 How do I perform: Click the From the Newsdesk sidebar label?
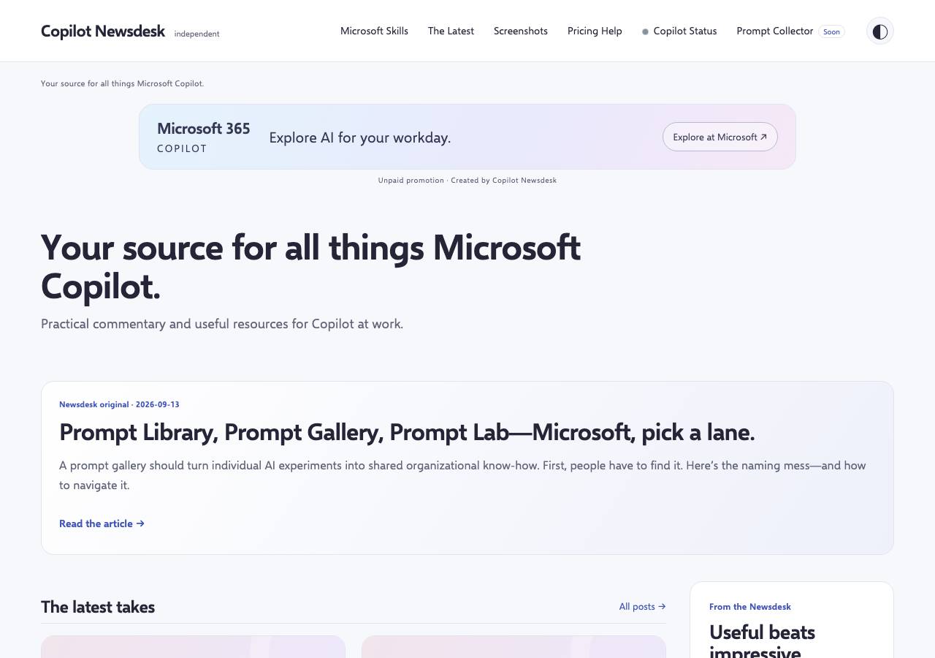(x=750, y=607)
